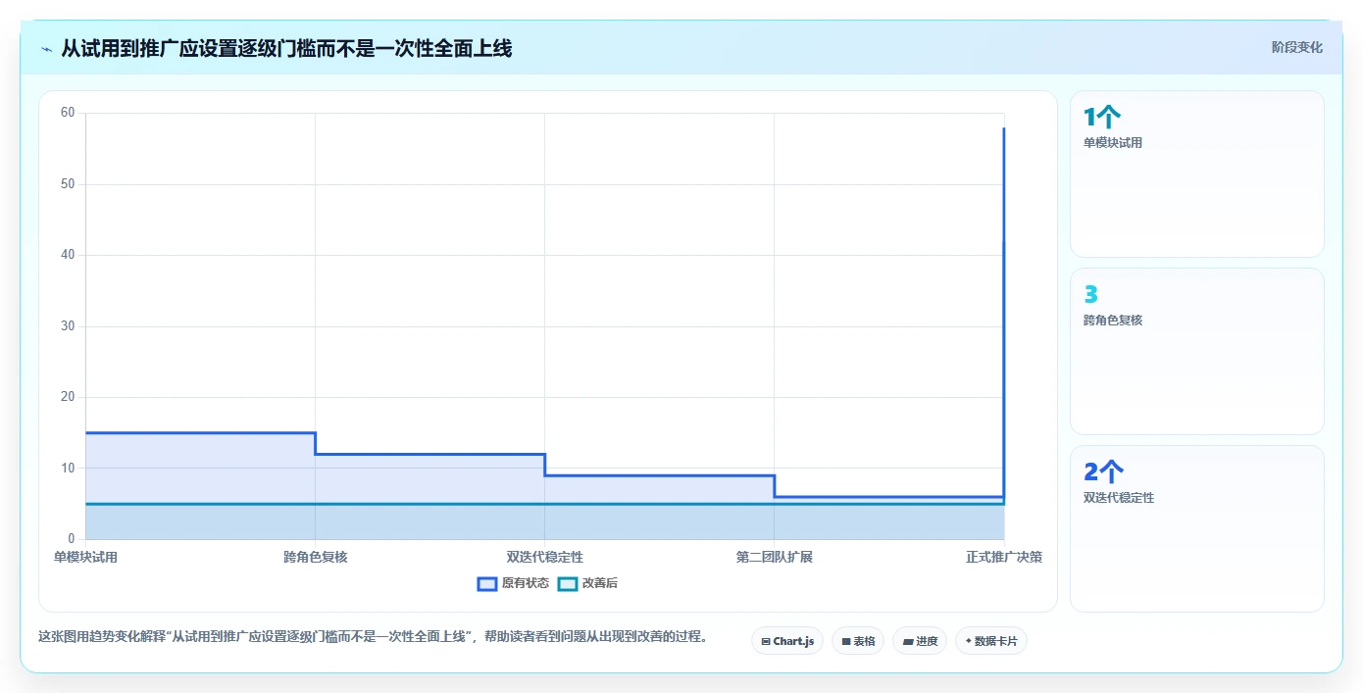Click the icon inside the 进度 tag
1363x693 pixels.
pyautogui.click(x=907, y=641)
